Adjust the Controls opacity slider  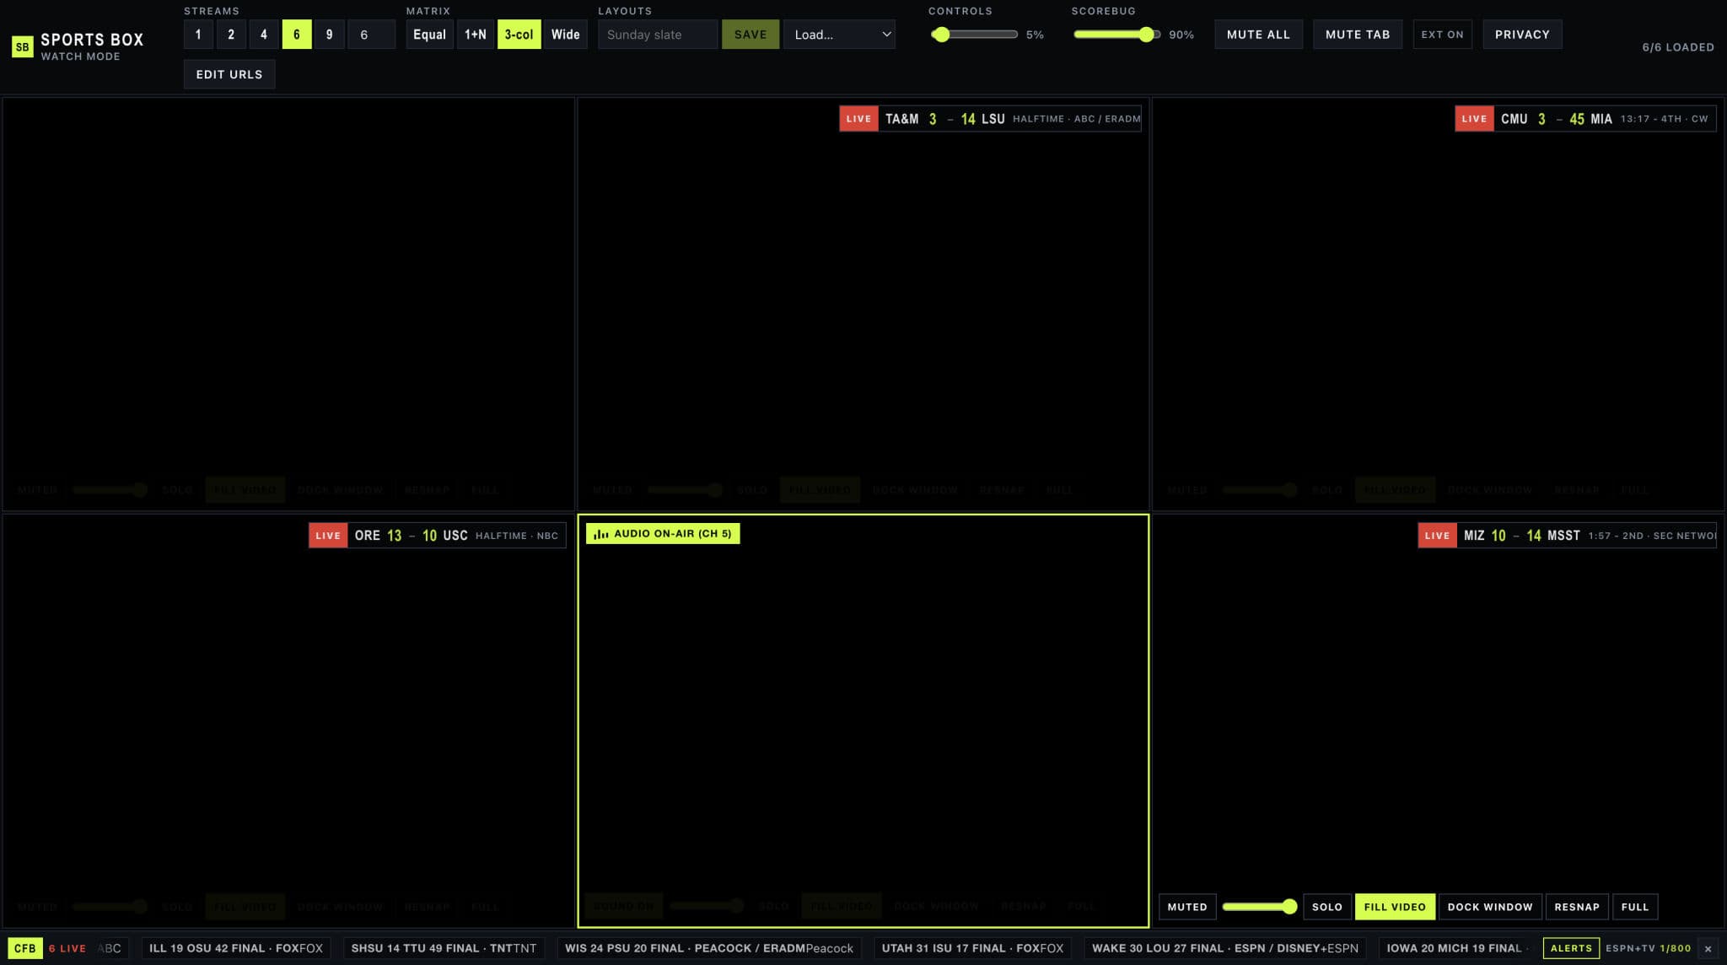pos(974,35)
